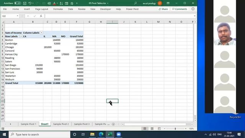
Task: Click the formula bar Cancel X icon
Action: [28, 16]
